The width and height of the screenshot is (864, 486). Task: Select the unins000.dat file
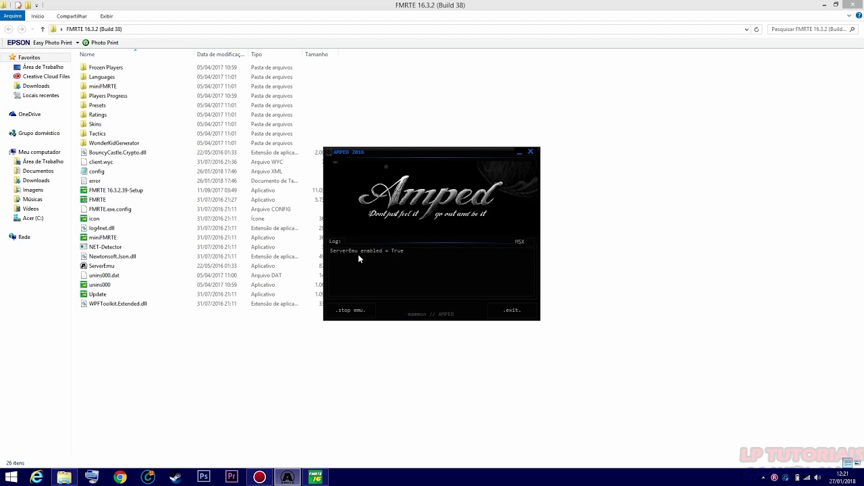point(103,275)
